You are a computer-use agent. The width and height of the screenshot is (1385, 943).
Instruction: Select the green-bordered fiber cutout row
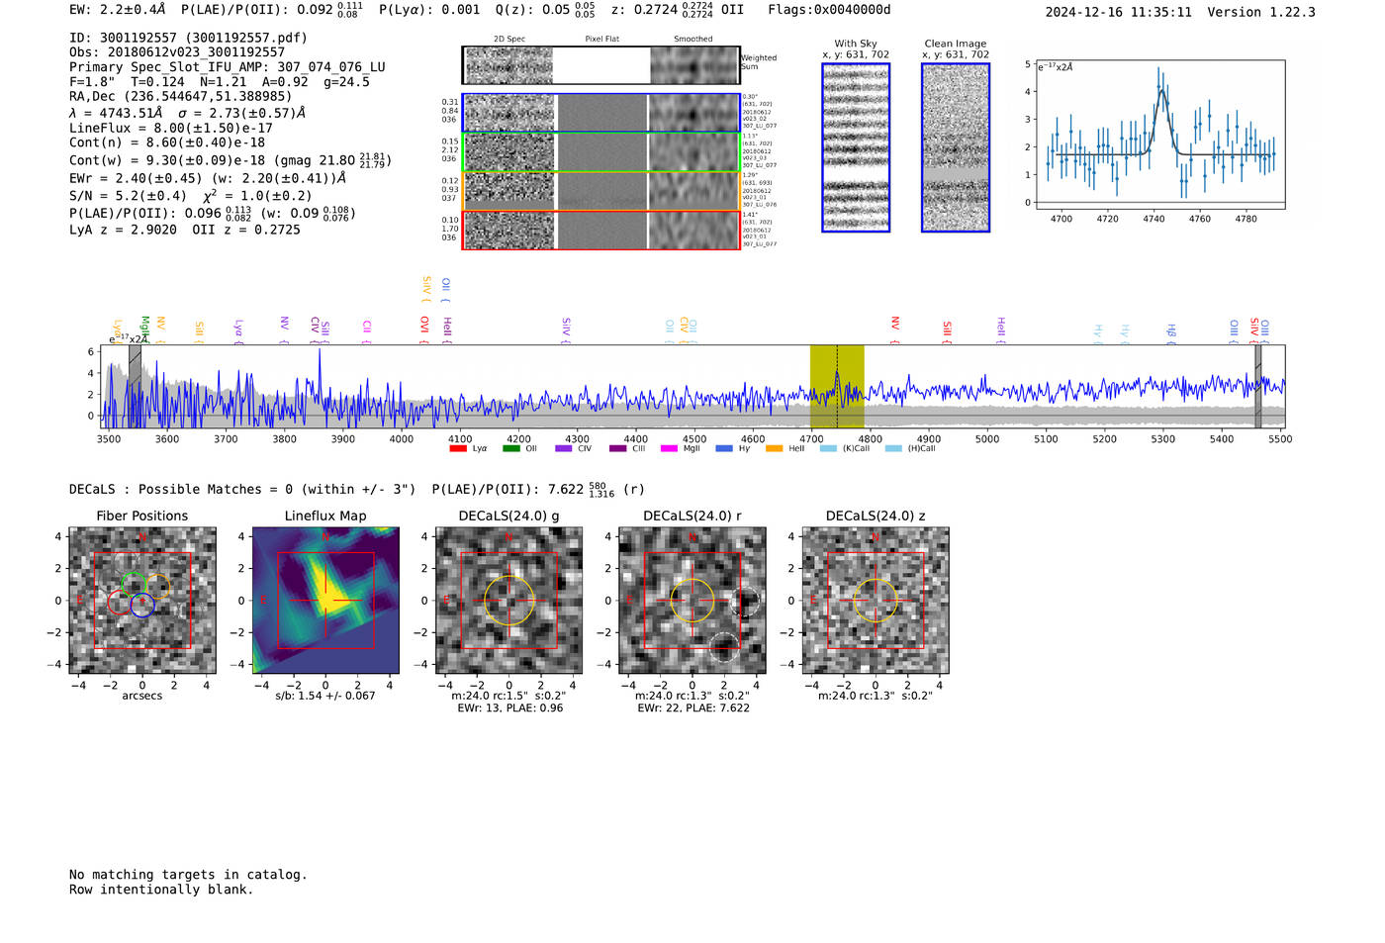(x=600, y=152)
